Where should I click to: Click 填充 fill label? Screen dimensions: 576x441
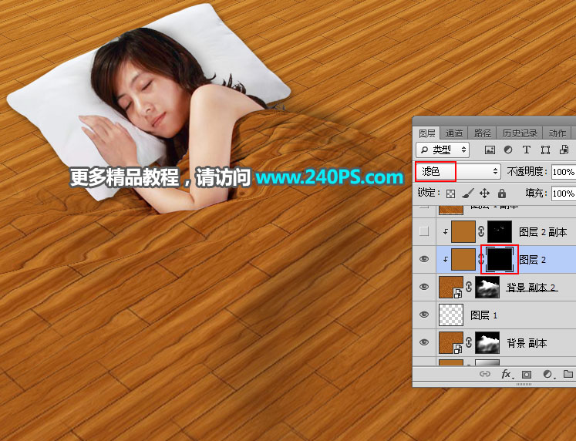coord(537,193)
